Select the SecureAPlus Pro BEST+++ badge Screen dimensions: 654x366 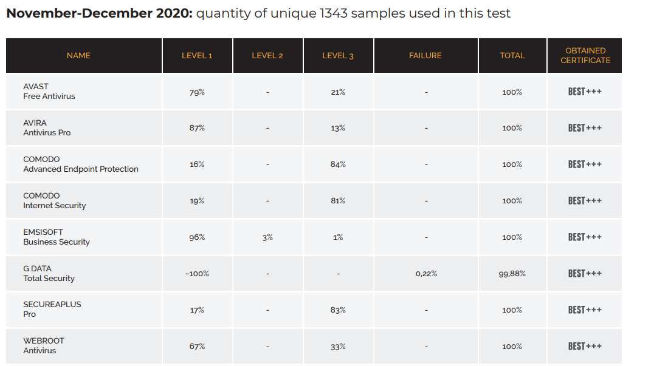coord(585,310)
